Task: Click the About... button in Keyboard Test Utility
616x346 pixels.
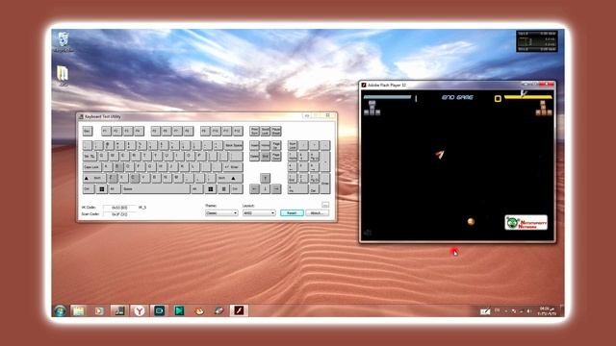Action: click(x=317, y=213)
